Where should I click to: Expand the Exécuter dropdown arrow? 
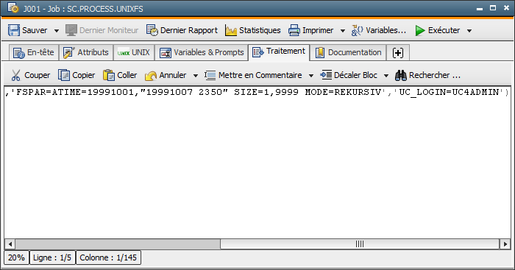click(469, 31)
